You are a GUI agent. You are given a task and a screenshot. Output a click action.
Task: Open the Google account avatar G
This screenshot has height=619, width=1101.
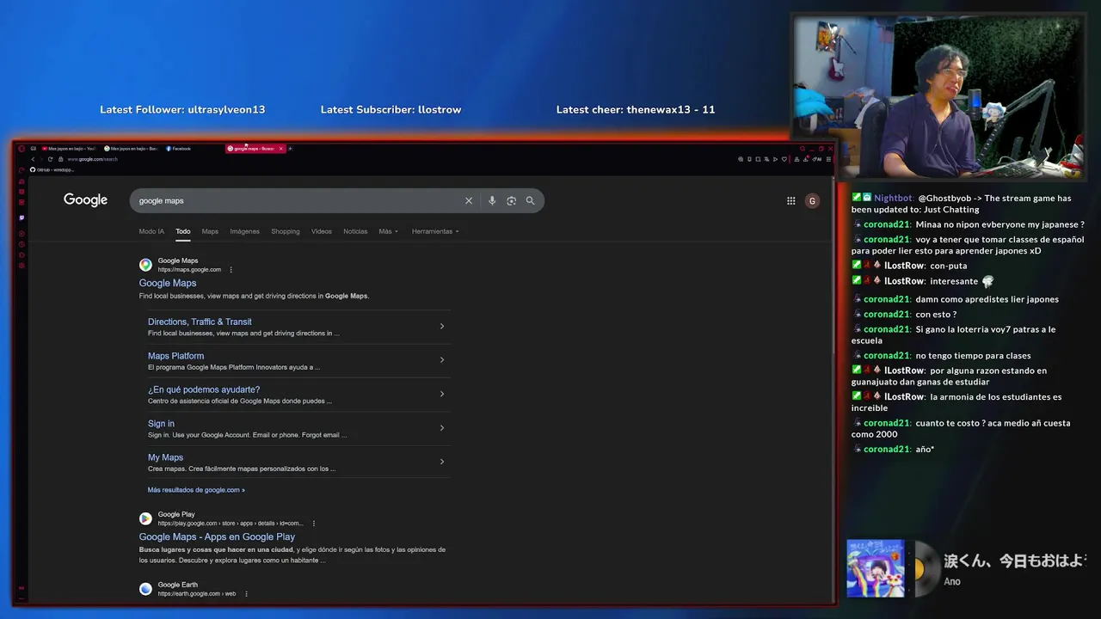point(812,200)
